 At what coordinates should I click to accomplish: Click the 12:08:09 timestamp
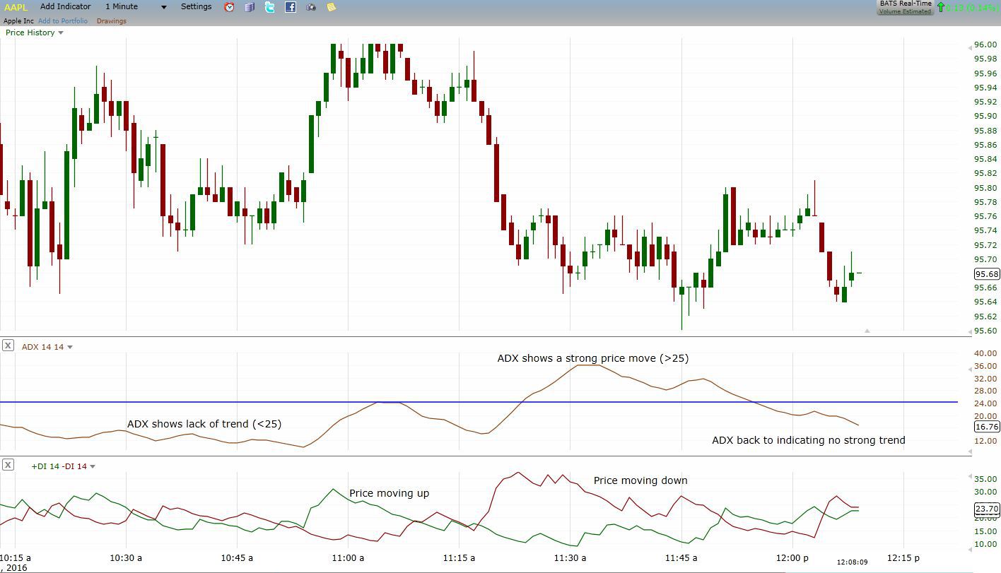click(x=852, y=562)
